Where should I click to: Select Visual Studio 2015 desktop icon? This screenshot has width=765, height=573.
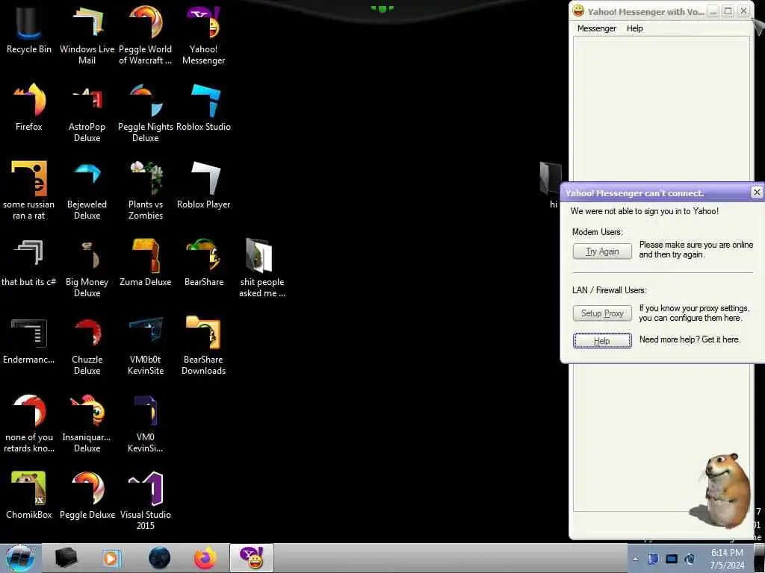(146, 501)
